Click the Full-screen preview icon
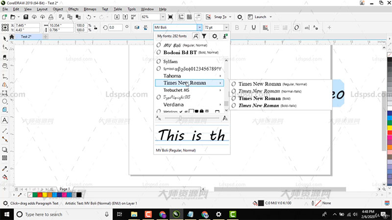Viewport: 392px width, 220px height. (x=171, y=17)
